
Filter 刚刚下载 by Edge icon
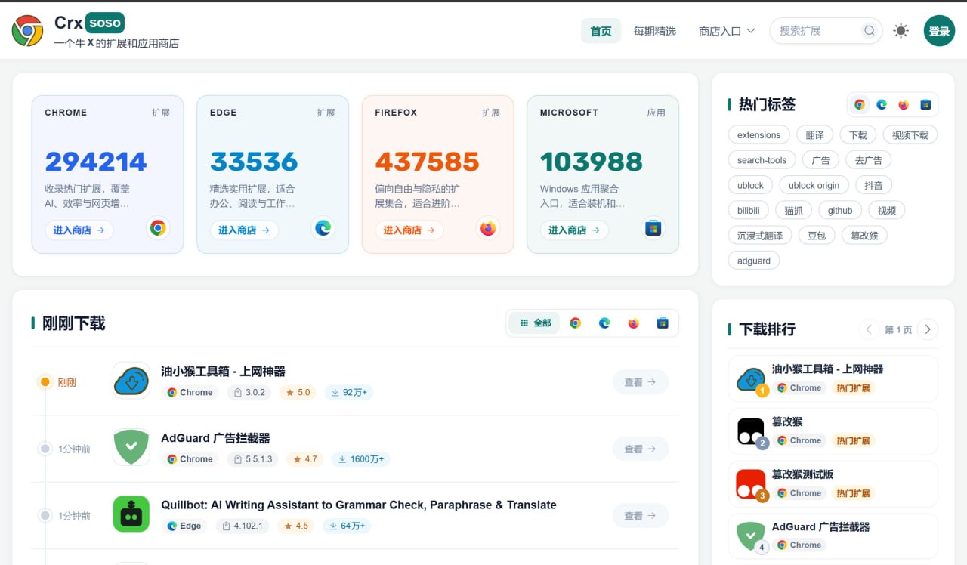pos(604,323)
